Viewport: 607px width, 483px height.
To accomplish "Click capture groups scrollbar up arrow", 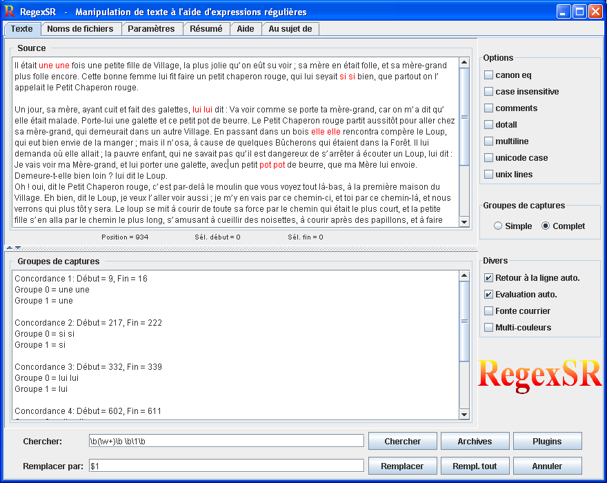I will (464, 276).
